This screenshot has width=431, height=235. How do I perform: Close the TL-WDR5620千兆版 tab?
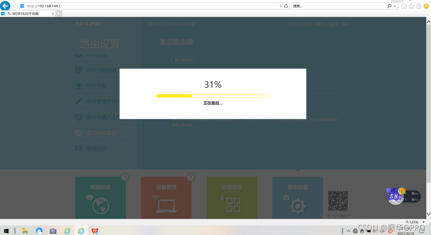pos(53,13)
